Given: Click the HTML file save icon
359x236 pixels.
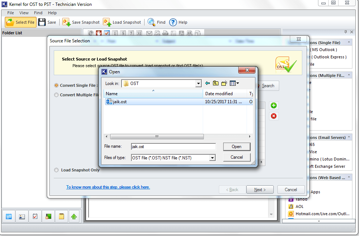Looking at the screenshot, I should point(189,33).
